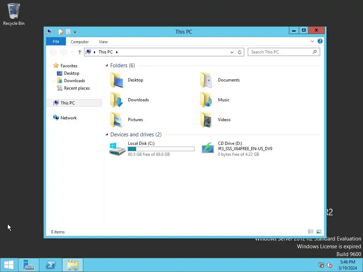363x272 pixels.
Task: Click the Folders (6) group header text
Action: (122, 66)
